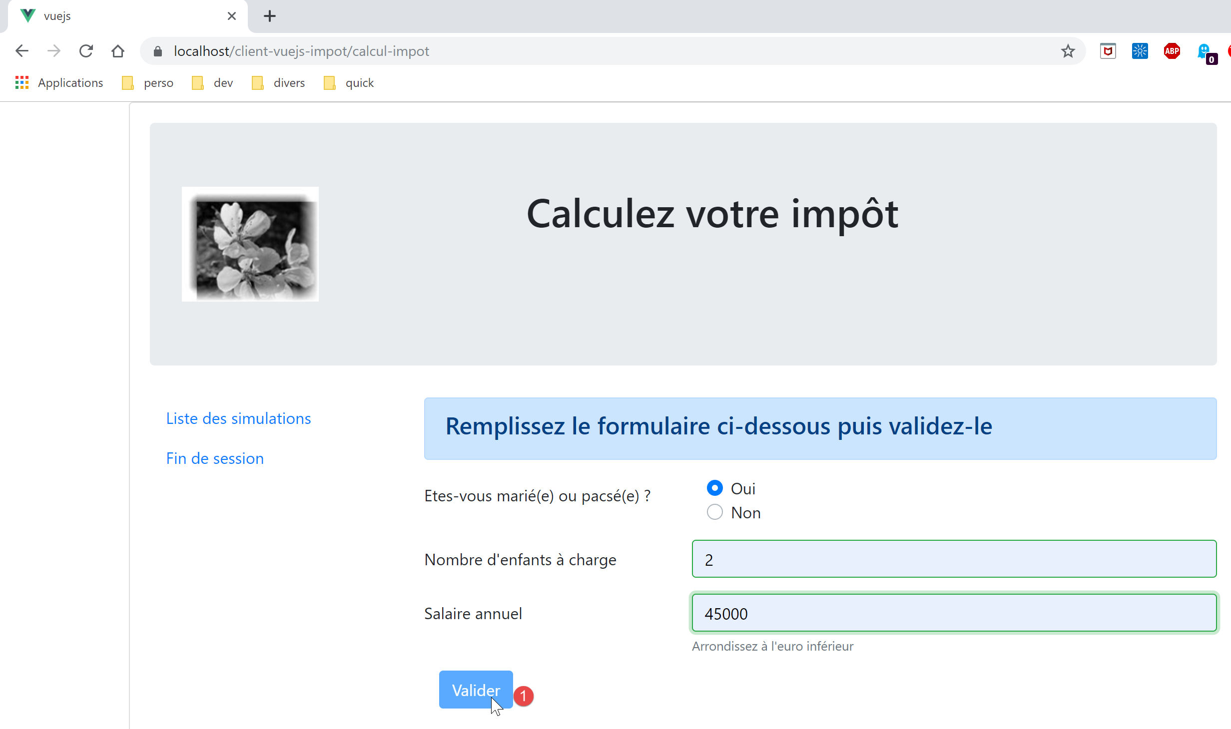The width and height of the screenshot is (1231, 729).
Task: Click the browser back arrow
Action: pos(22,51)
